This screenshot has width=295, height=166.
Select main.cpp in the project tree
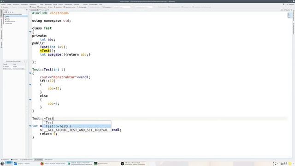coord(9,24)
